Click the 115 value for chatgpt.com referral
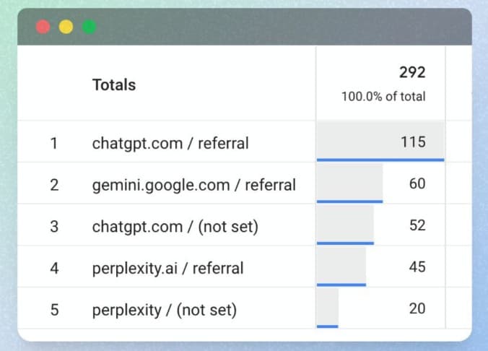Image resolution: width=488 pixels, height=351 pixels. click(413, 142)
